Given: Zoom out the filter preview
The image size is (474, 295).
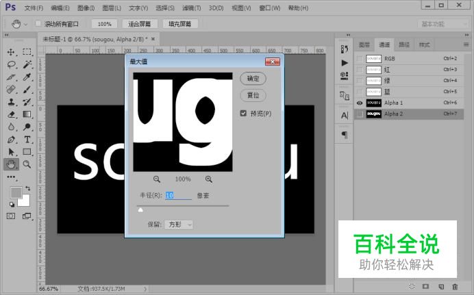Looking at the screenshot, I should (x=157, y=179).
